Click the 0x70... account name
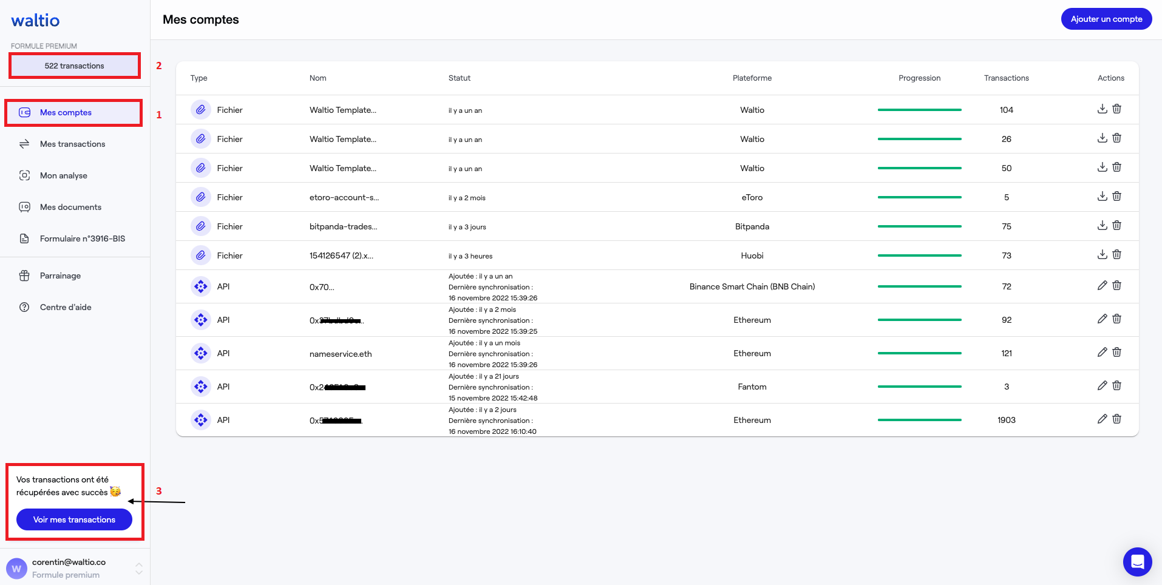This screenshot has width=1162, height=585. coord(322,287)
